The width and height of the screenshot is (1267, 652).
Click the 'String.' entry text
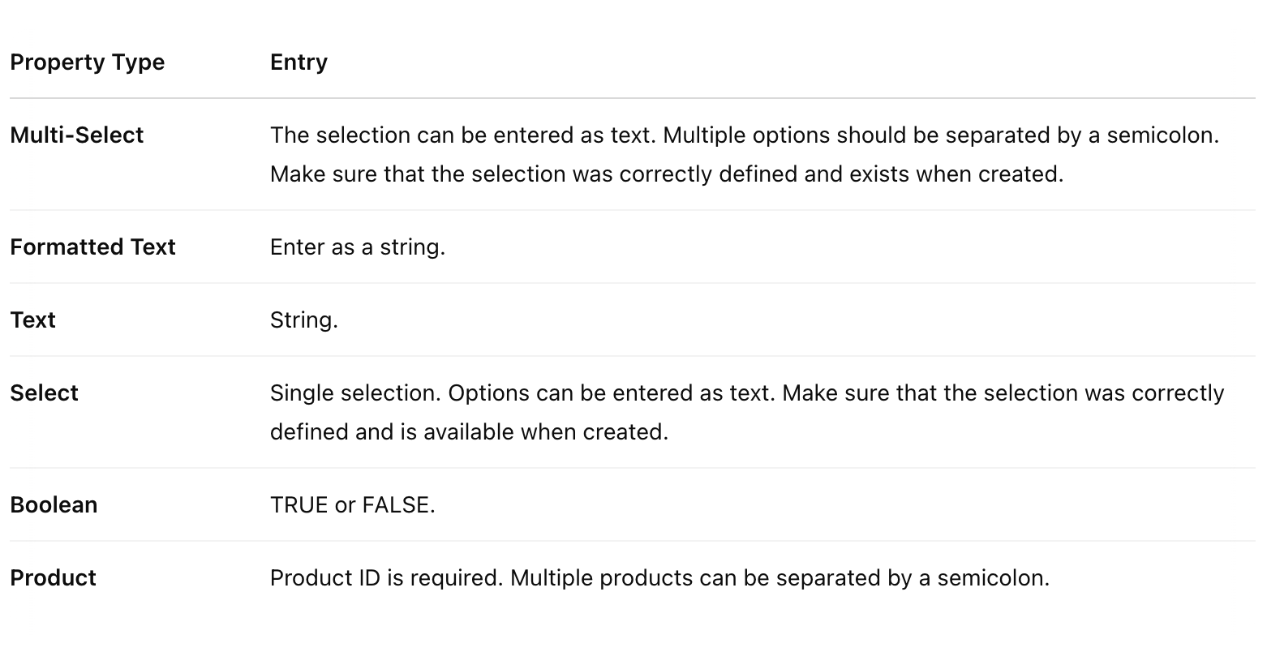coord(303,320)
